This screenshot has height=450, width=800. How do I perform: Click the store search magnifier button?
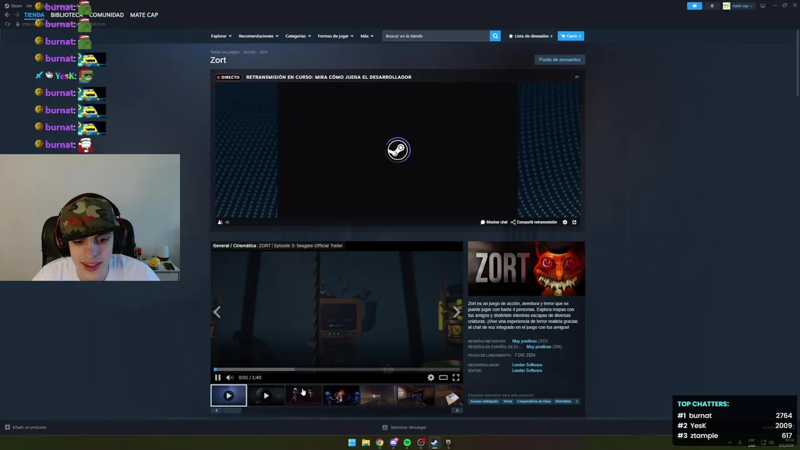[x=495, y=36]
